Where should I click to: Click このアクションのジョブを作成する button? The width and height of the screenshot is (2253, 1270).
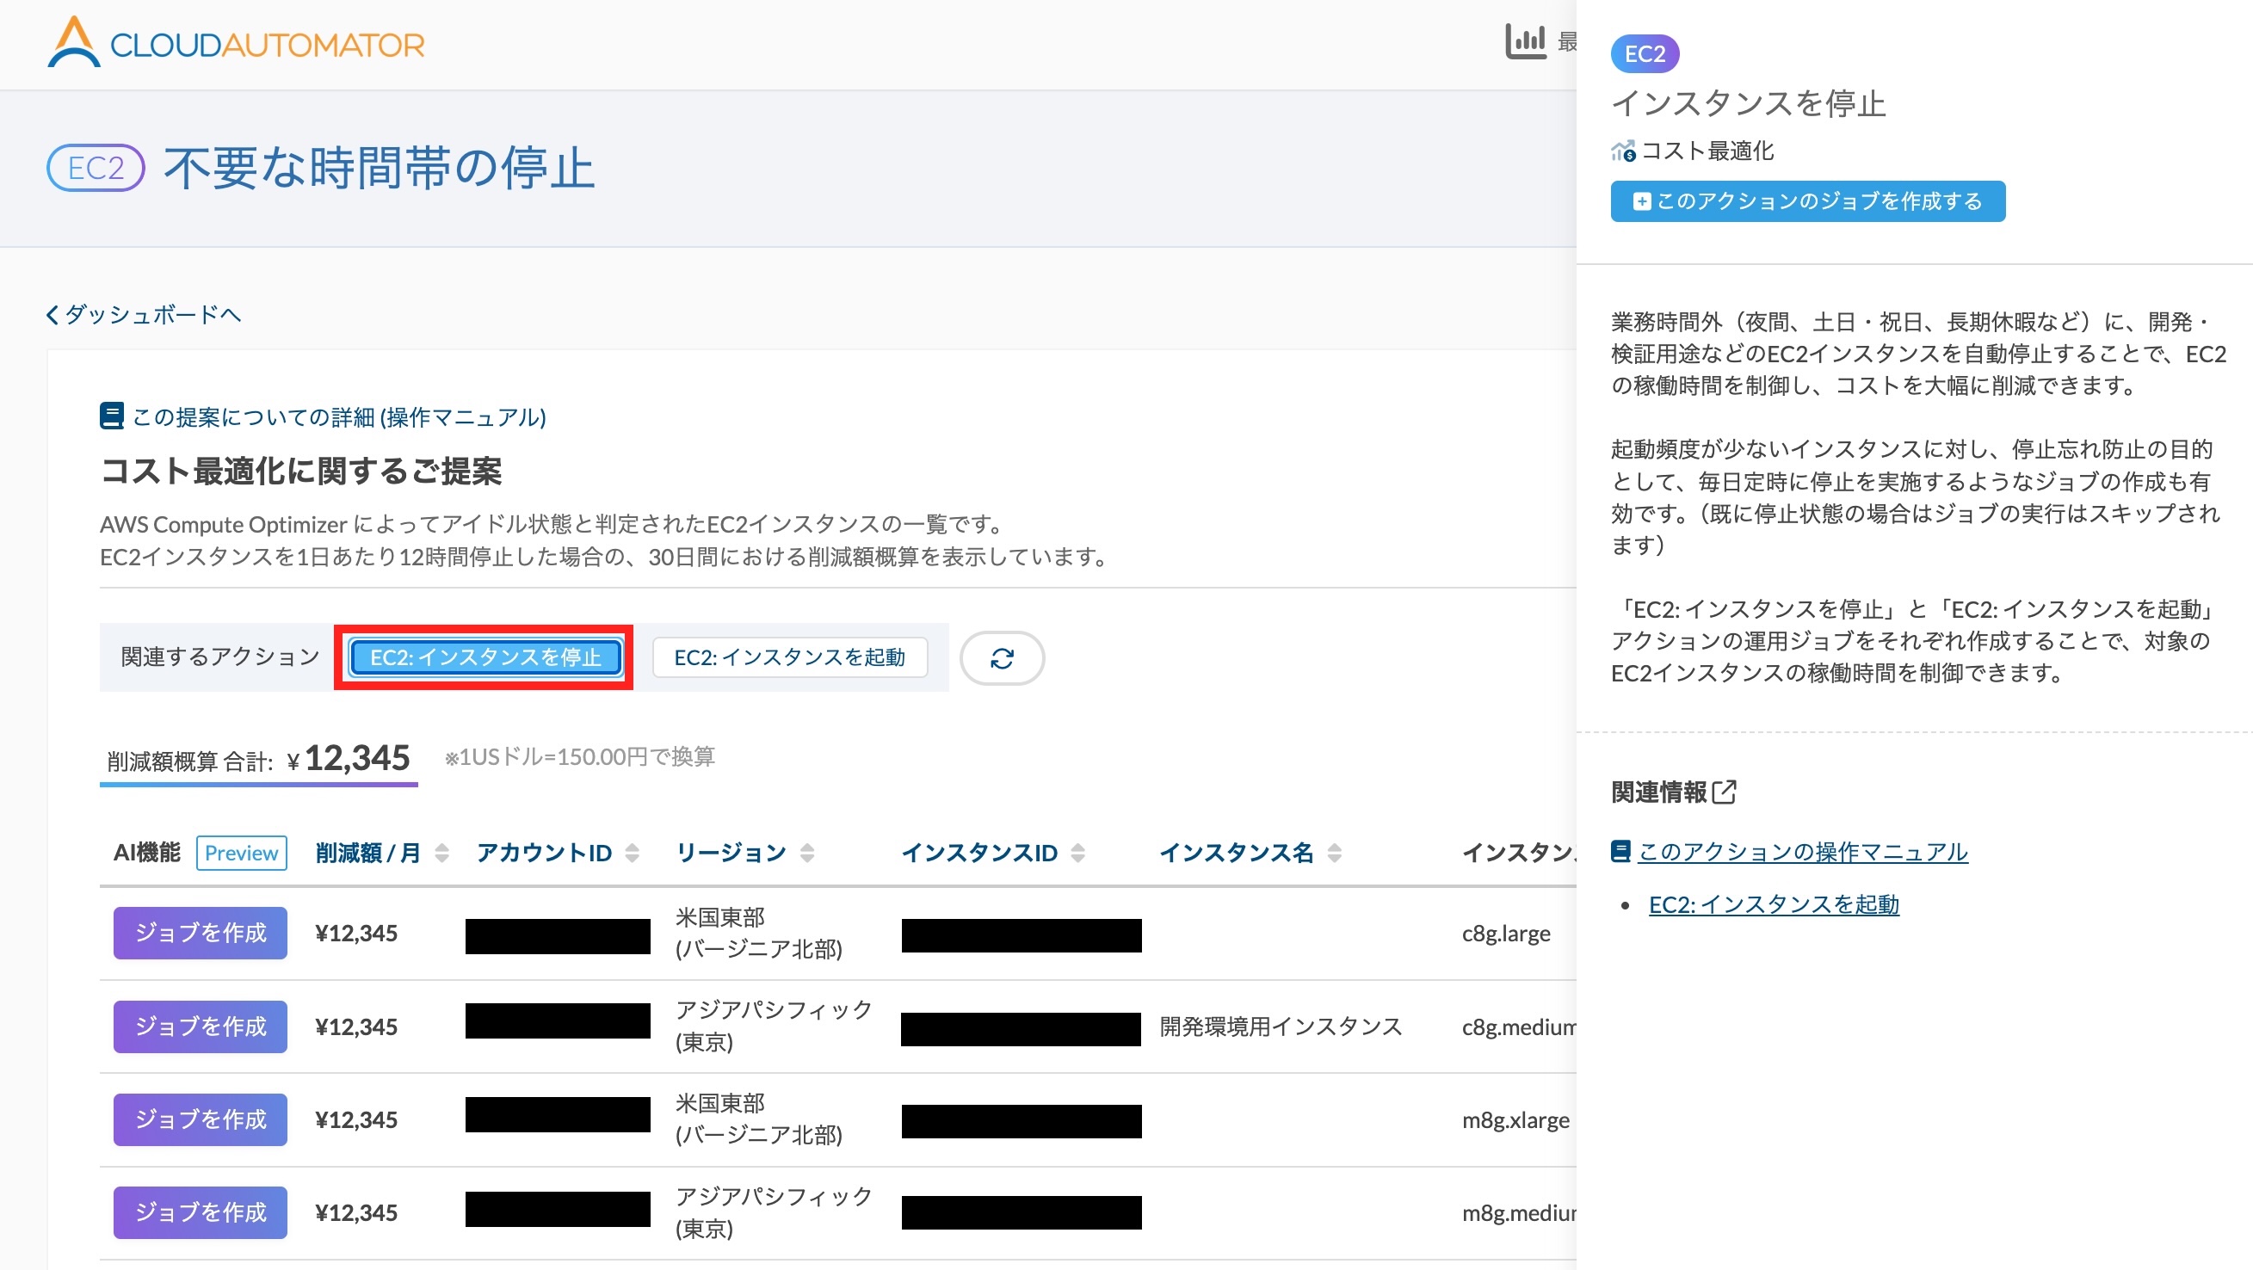(1808, 202)
